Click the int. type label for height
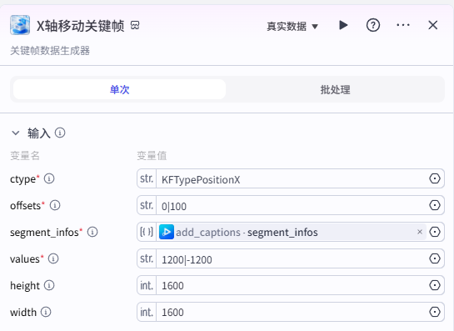This screenshot has width=454, height=331. (x=147, y=285)
